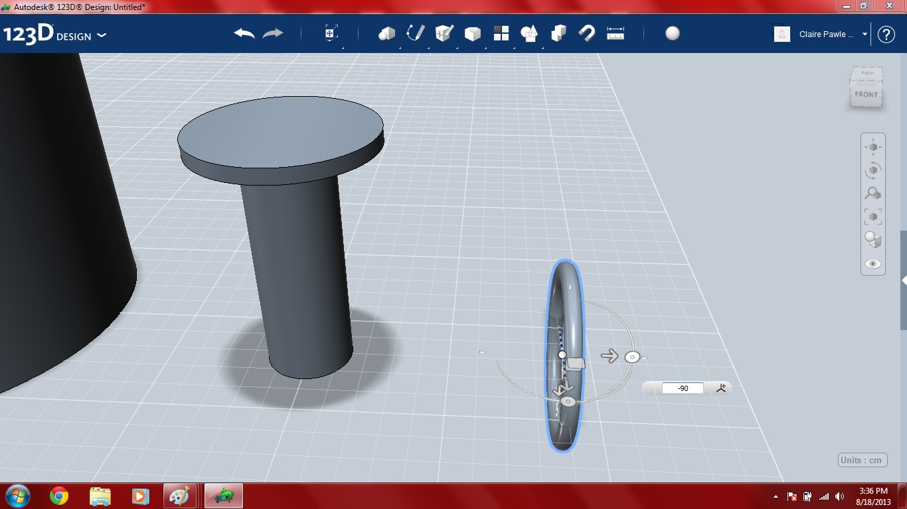The height and width of the screenshot is (509, 907).
Task: Open the Windows Start menu
Action: click(x=17, y=496)
